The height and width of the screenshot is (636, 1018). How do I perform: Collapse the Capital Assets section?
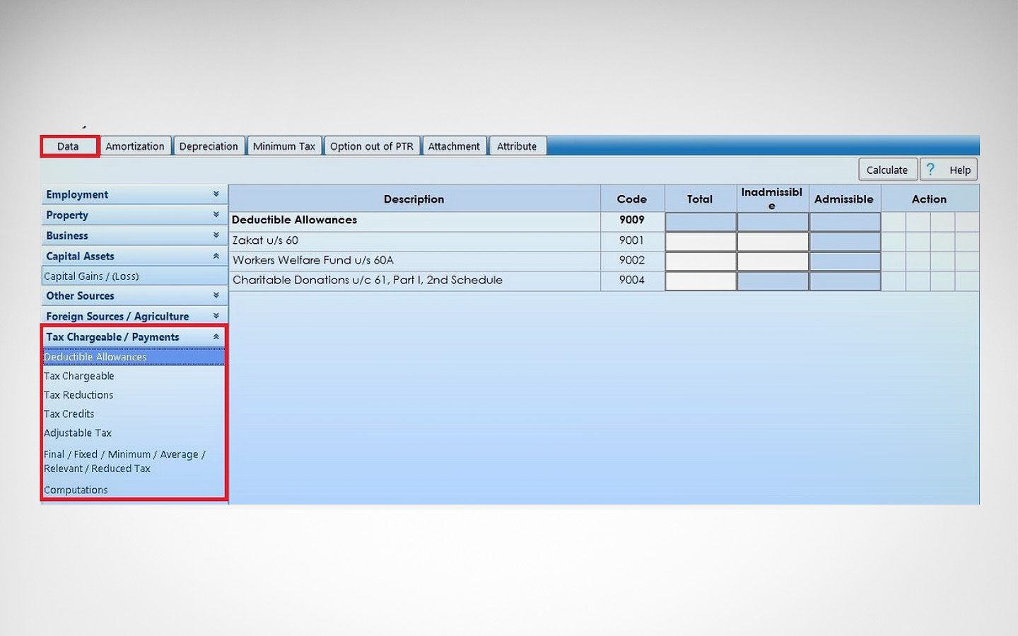[216, 256]
